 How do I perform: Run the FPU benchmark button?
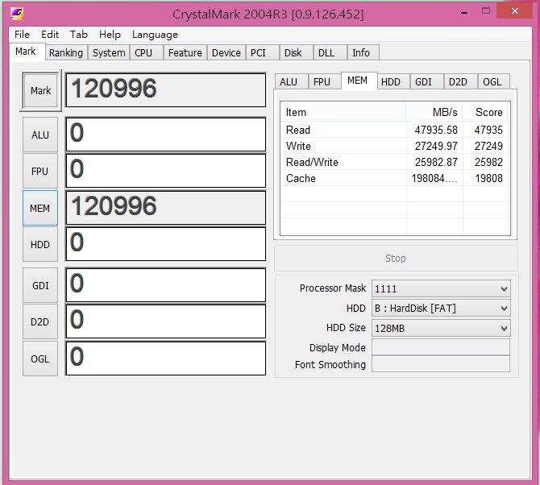point(40,171)
